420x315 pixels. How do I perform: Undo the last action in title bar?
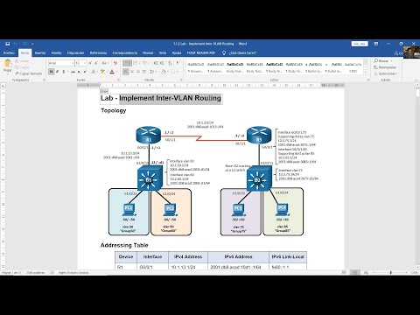click(x=16, y=44)
